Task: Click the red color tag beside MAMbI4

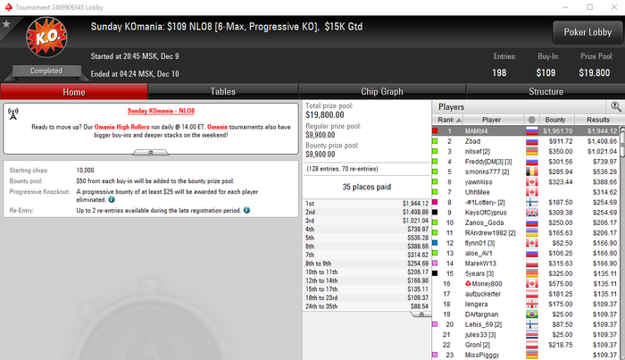Action: point(436,130)
